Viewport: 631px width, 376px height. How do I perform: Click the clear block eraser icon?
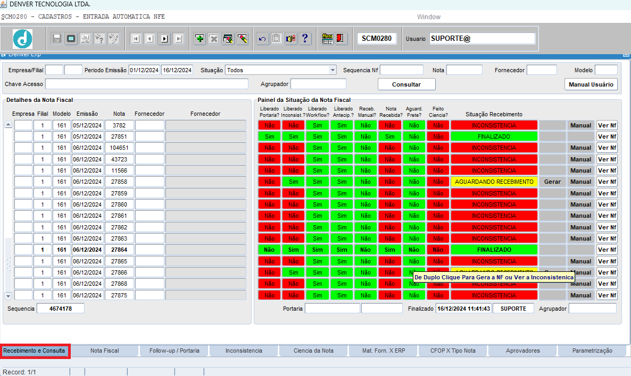tap(228, 39)
